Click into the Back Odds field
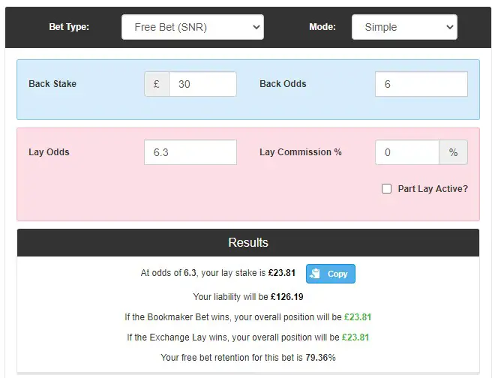The height and width of the screenshot is (378, 495). point(421,84)
